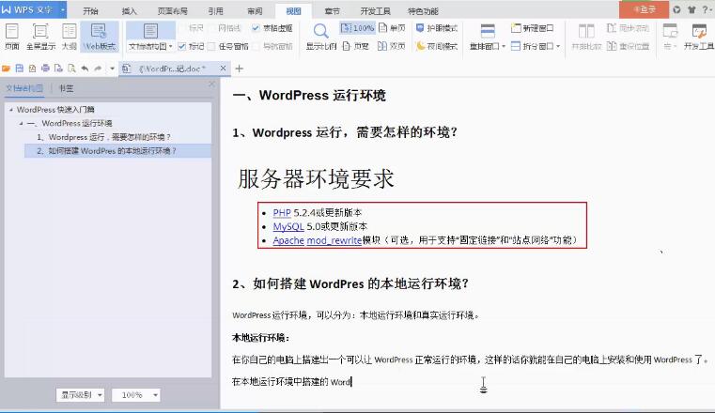
Task: Uncheck the 标记 markup checkbox
Action: click(182, 46)
